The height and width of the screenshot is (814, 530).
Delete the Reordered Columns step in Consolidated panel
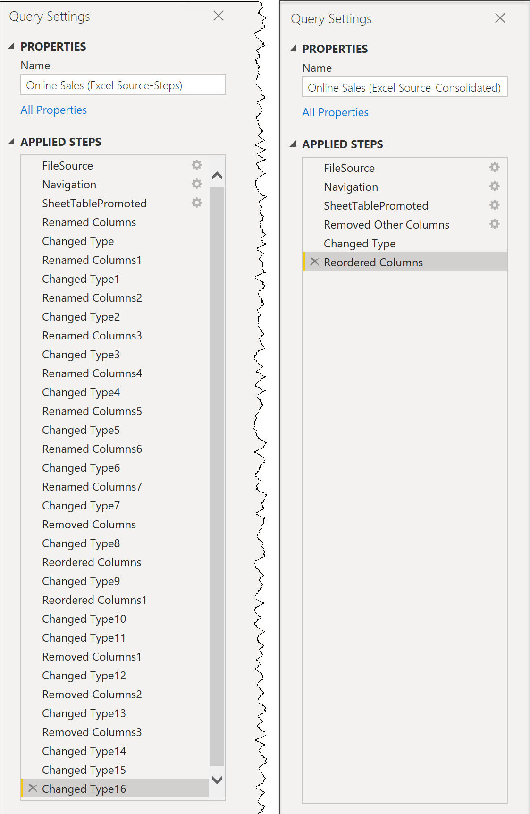[315, 262]
